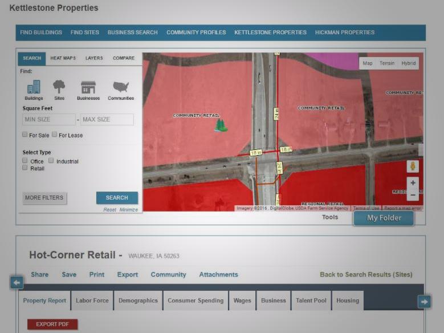444x333 pixels.
Task: Toggle the For Lease checkbox
Action: tap(55, 135)
